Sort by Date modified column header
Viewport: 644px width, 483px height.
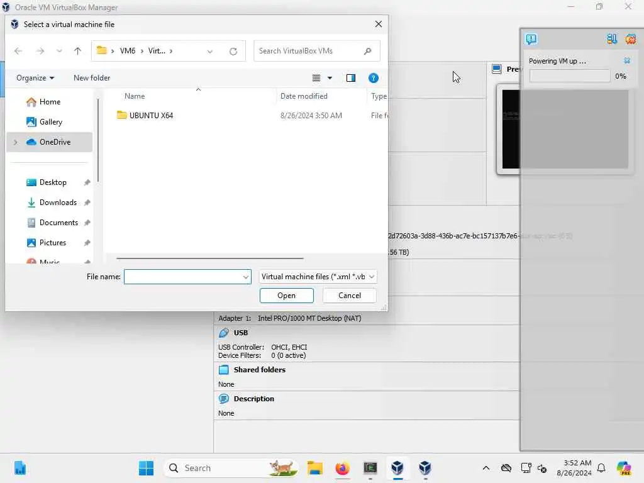click(304, 96)
